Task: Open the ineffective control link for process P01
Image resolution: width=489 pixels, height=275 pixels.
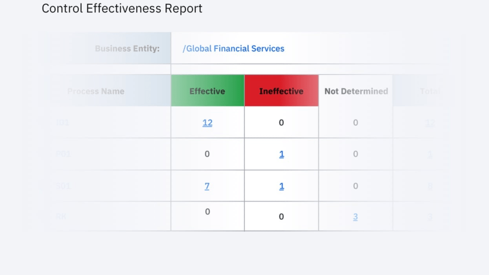Action: [x=281, y=154]
